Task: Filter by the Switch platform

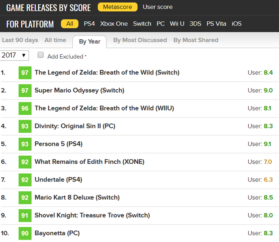Action: point(142,24)
